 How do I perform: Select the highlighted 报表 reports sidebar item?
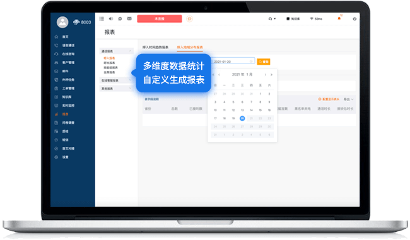tap(65, 114)
